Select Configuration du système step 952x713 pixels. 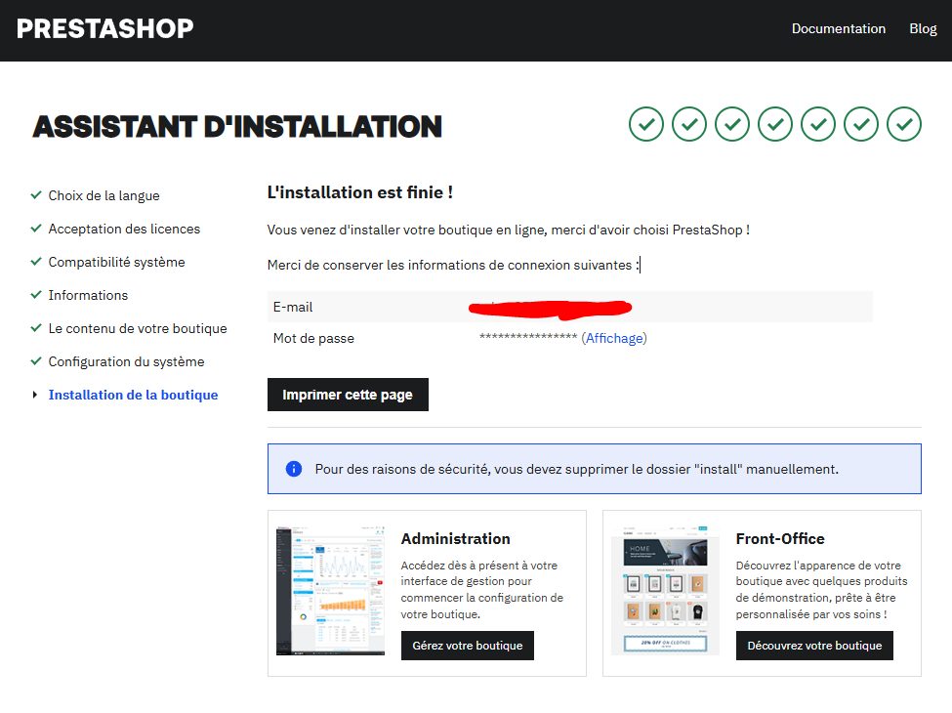coord(126,361)
